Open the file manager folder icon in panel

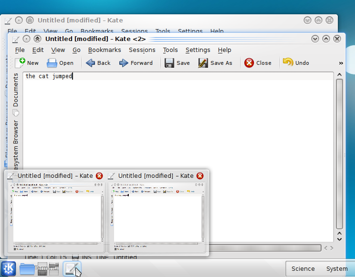tap(27, 268)
